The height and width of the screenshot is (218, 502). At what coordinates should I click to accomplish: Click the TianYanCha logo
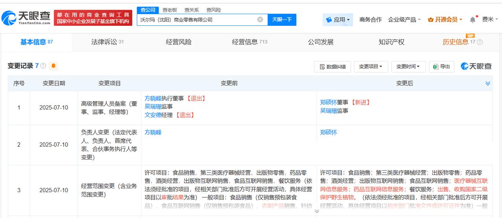point(26,18)
